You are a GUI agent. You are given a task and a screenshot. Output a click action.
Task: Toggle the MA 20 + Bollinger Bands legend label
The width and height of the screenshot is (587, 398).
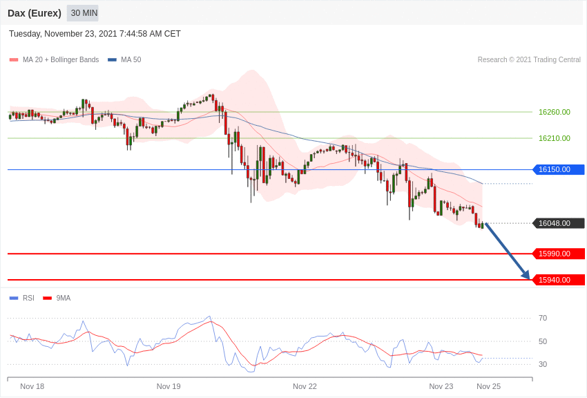click(61, 59)
